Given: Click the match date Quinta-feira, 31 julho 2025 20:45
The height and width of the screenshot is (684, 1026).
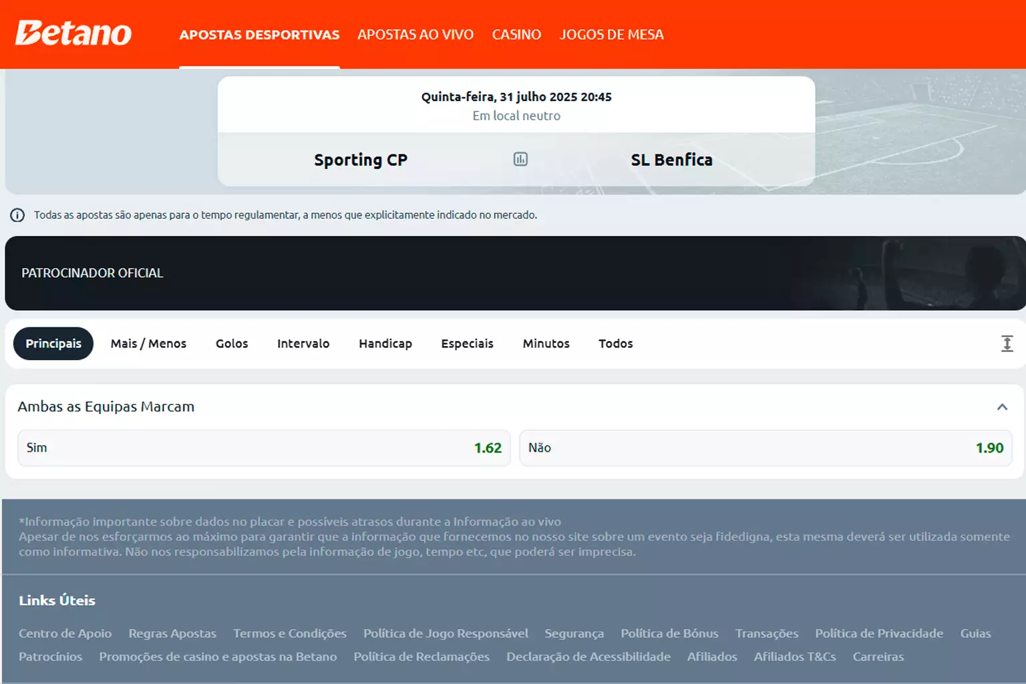Looking at the screenshot, I should click(x=516, y=97).
